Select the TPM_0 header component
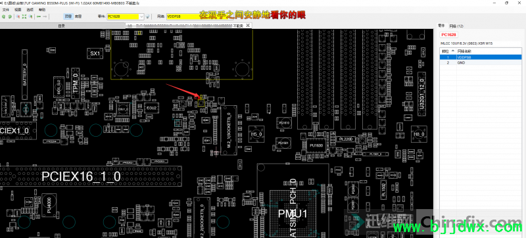This screenshot has width=526, height=238. [75, 83]
